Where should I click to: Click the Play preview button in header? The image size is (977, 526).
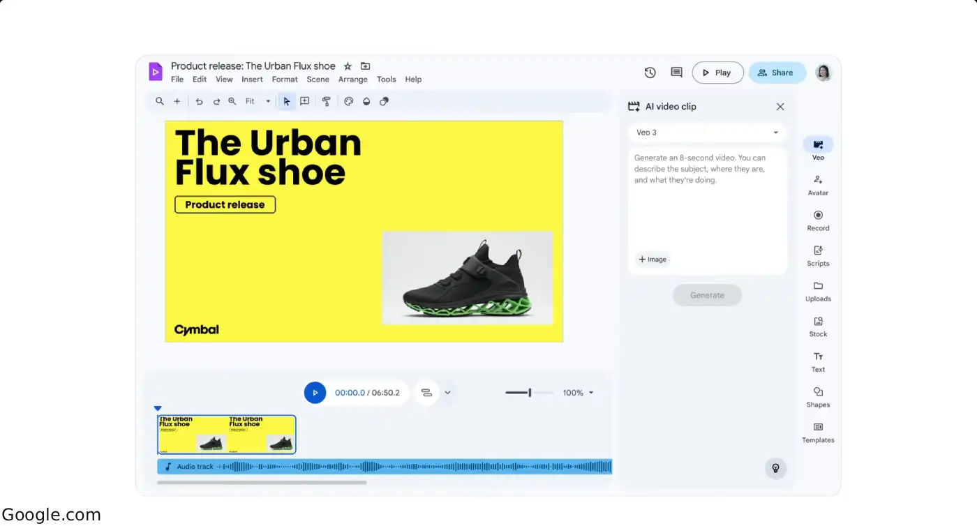[x=717, y=73]
